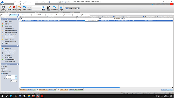
Task: Open Сеансы опроса item in Действия panel
Action: pos(8,55)
